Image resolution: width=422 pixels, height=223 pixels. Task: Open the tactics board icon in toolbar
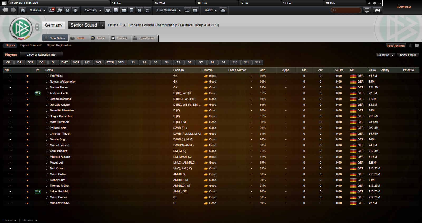[116, 10]
